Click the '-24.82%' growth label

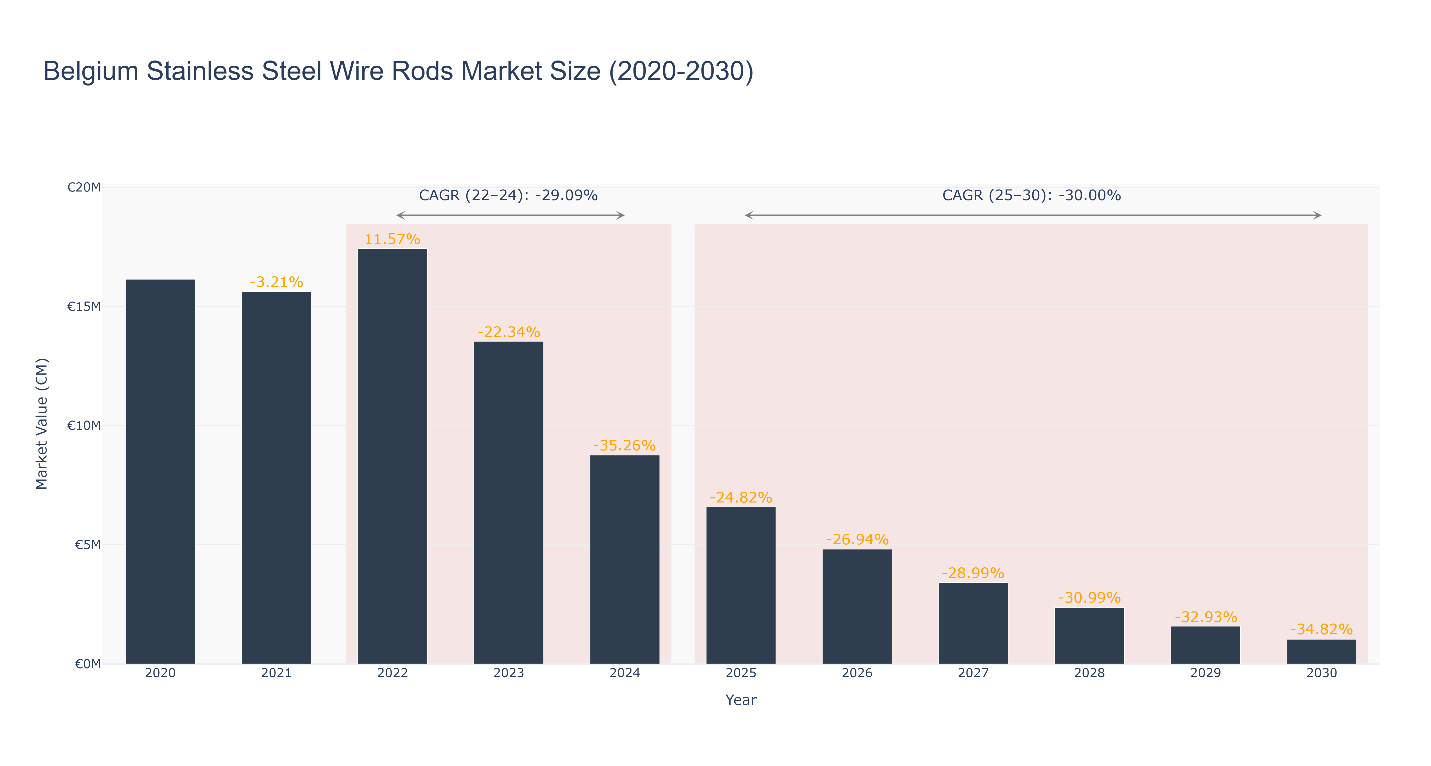point(741,497)
